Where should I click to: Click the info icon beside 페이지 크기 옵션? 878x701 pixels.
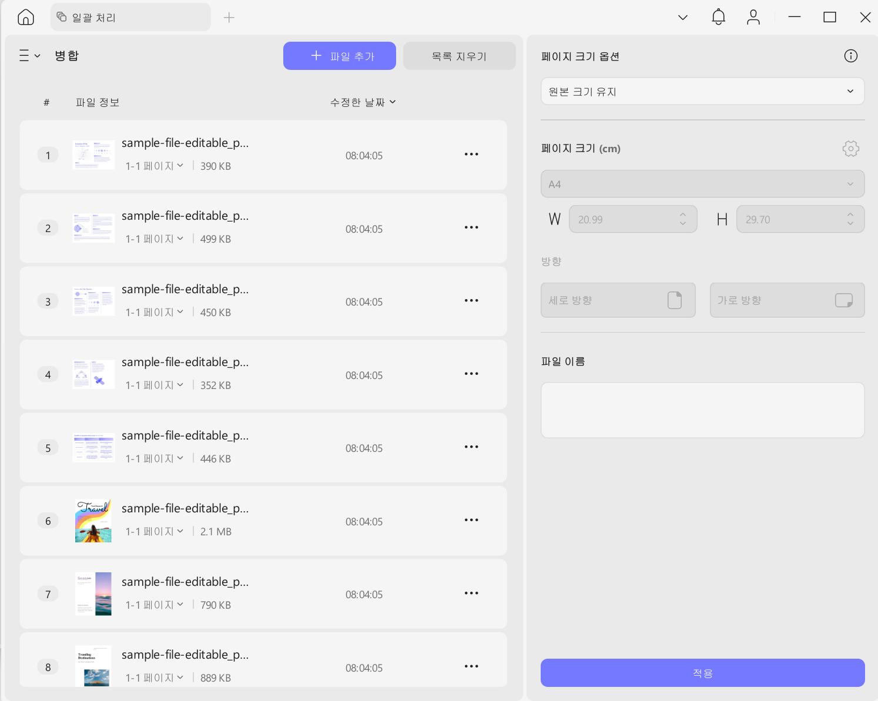(x=850, y=56)
